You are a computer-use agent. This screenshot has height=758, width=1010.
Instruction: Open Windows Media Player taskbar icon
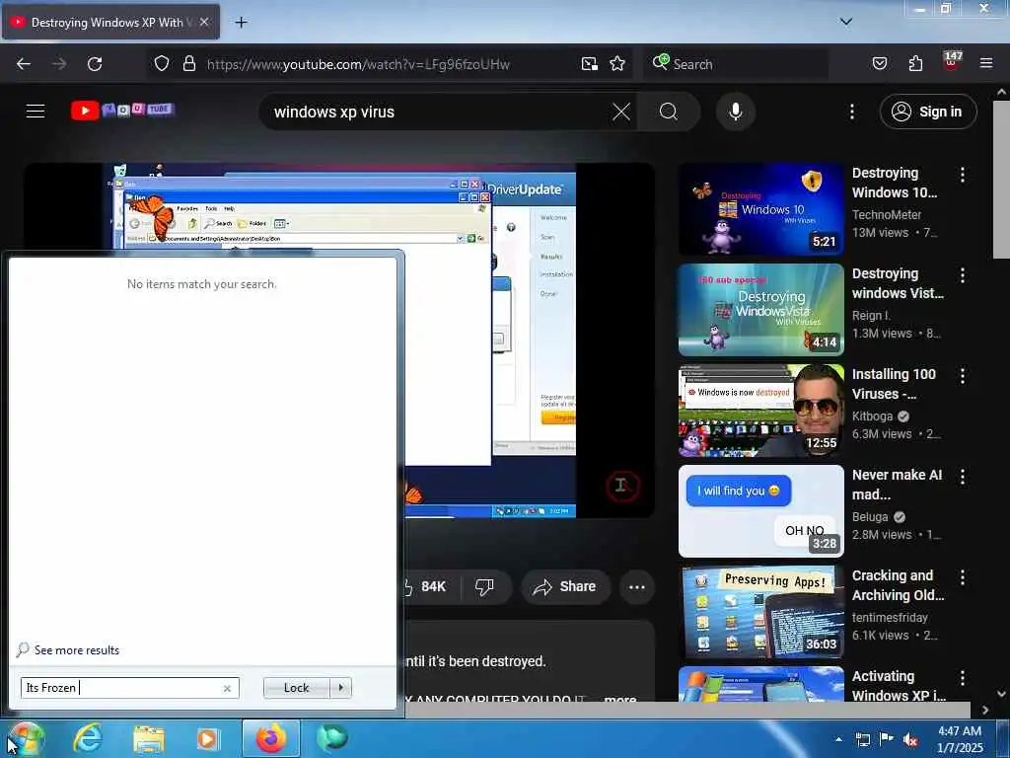pyautogui.click(x=208, y=739)
